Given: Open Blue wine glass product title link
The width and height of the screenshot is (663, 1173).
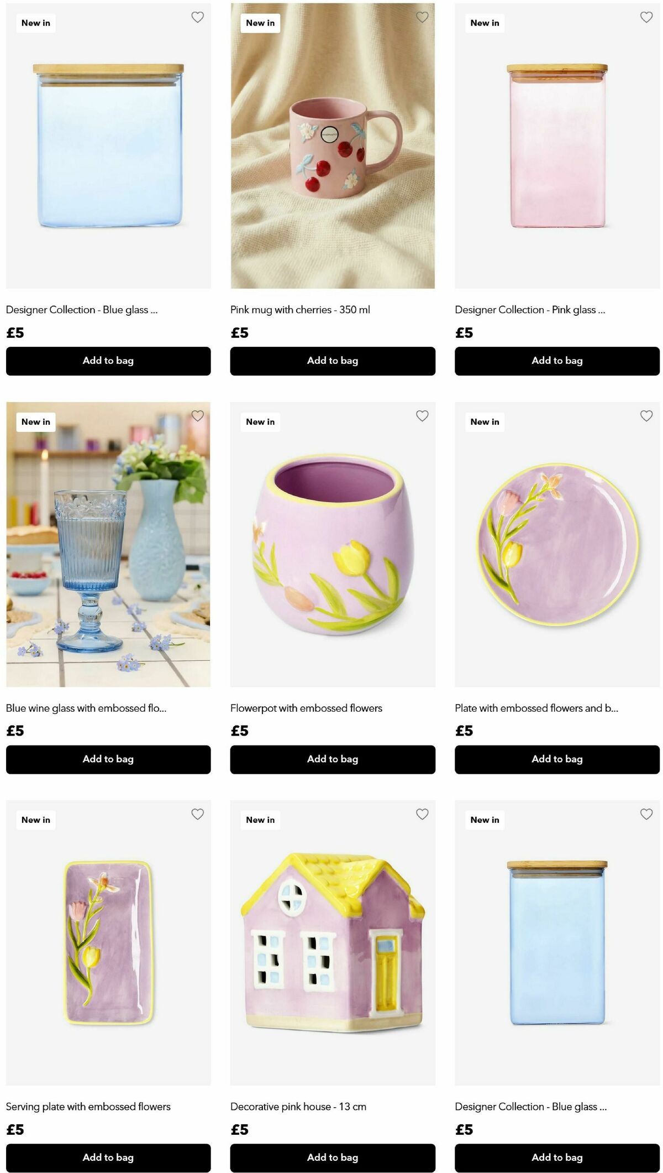Looking at the screenshot, I should (86, 708).
